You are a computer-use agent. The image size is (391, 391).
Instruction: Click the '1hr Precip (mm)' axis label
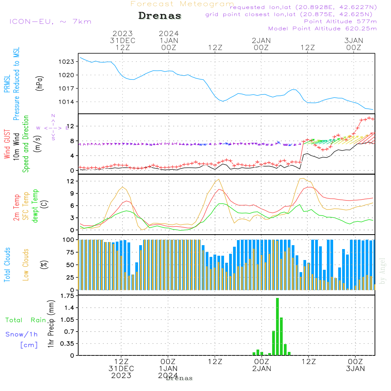click(51, 324)
